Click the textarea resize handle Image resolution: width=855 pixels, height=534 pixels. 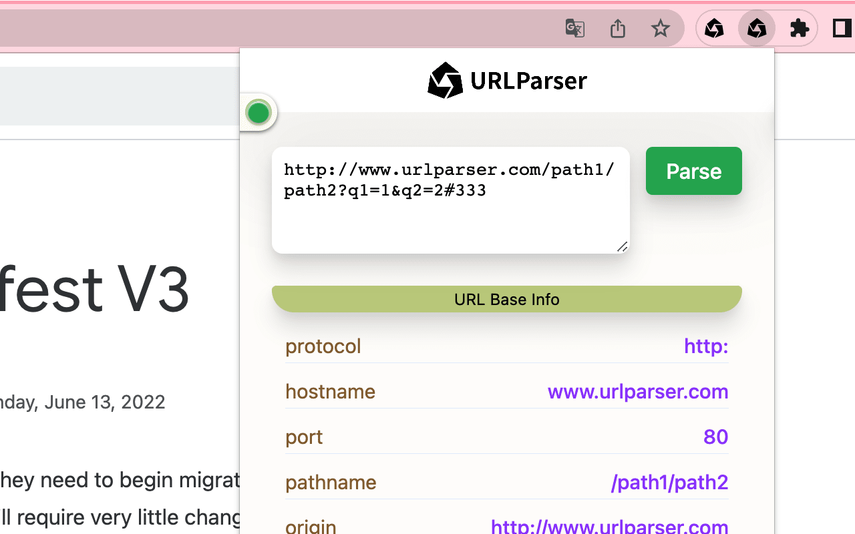[622, 248]
